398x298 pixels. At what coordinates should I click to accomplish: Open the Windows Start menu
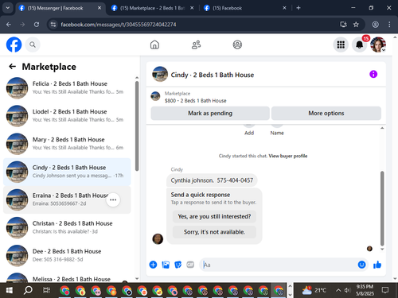[10, 290]
